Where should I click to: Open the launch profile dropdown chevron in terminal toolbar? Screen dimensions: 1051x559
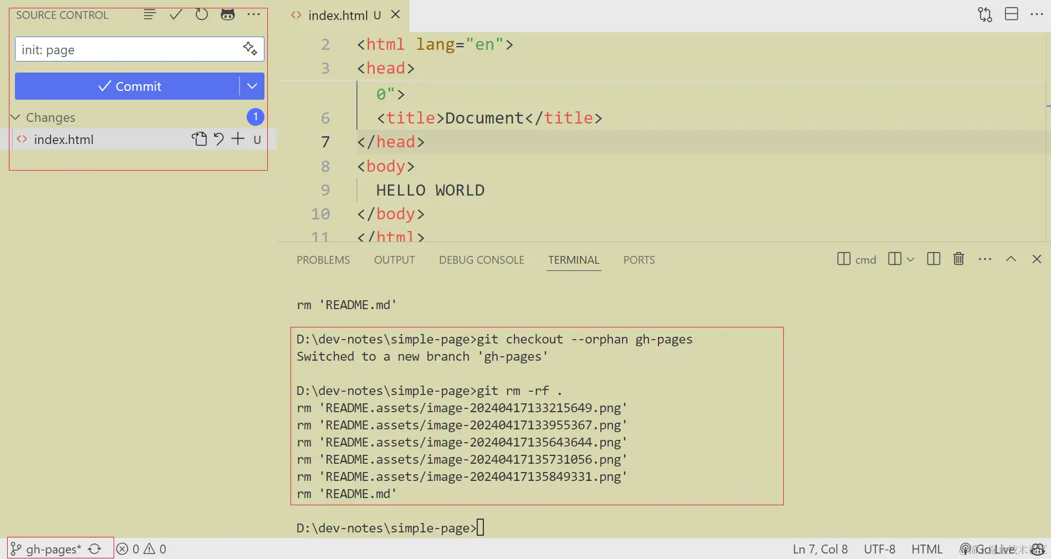(x=910, y=259)
